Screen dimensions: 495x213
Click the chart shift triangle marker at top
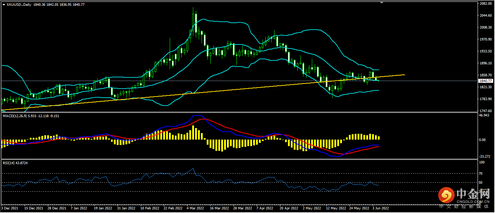(381, 3)
